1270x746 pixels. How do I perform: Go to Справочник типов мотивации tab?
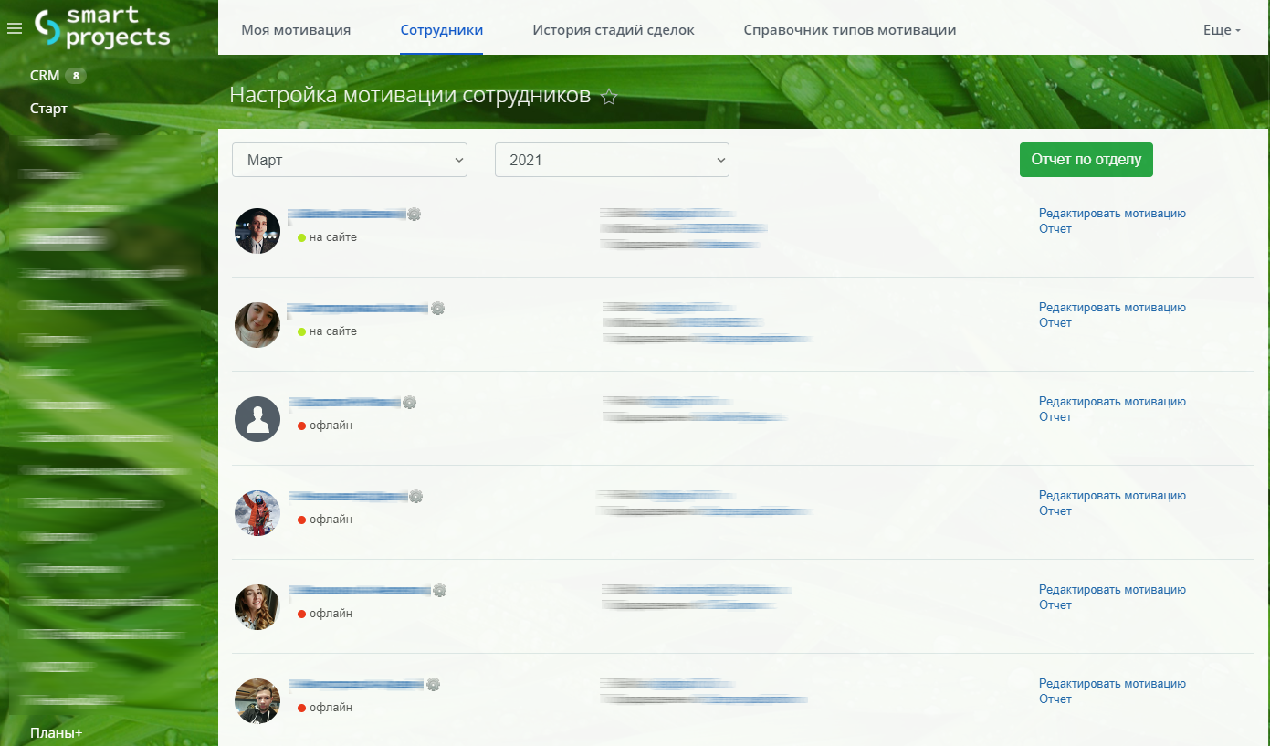[x=850, y=30]
